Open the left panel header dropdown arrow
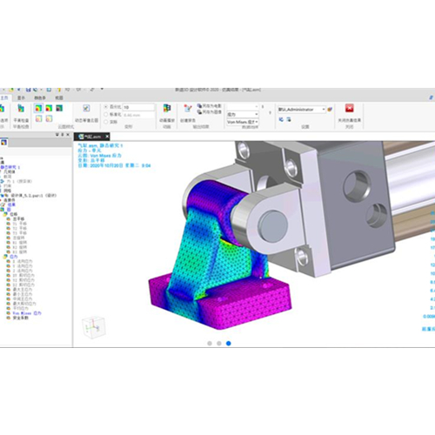Viewport: 435px width, 435px height. 57,135
